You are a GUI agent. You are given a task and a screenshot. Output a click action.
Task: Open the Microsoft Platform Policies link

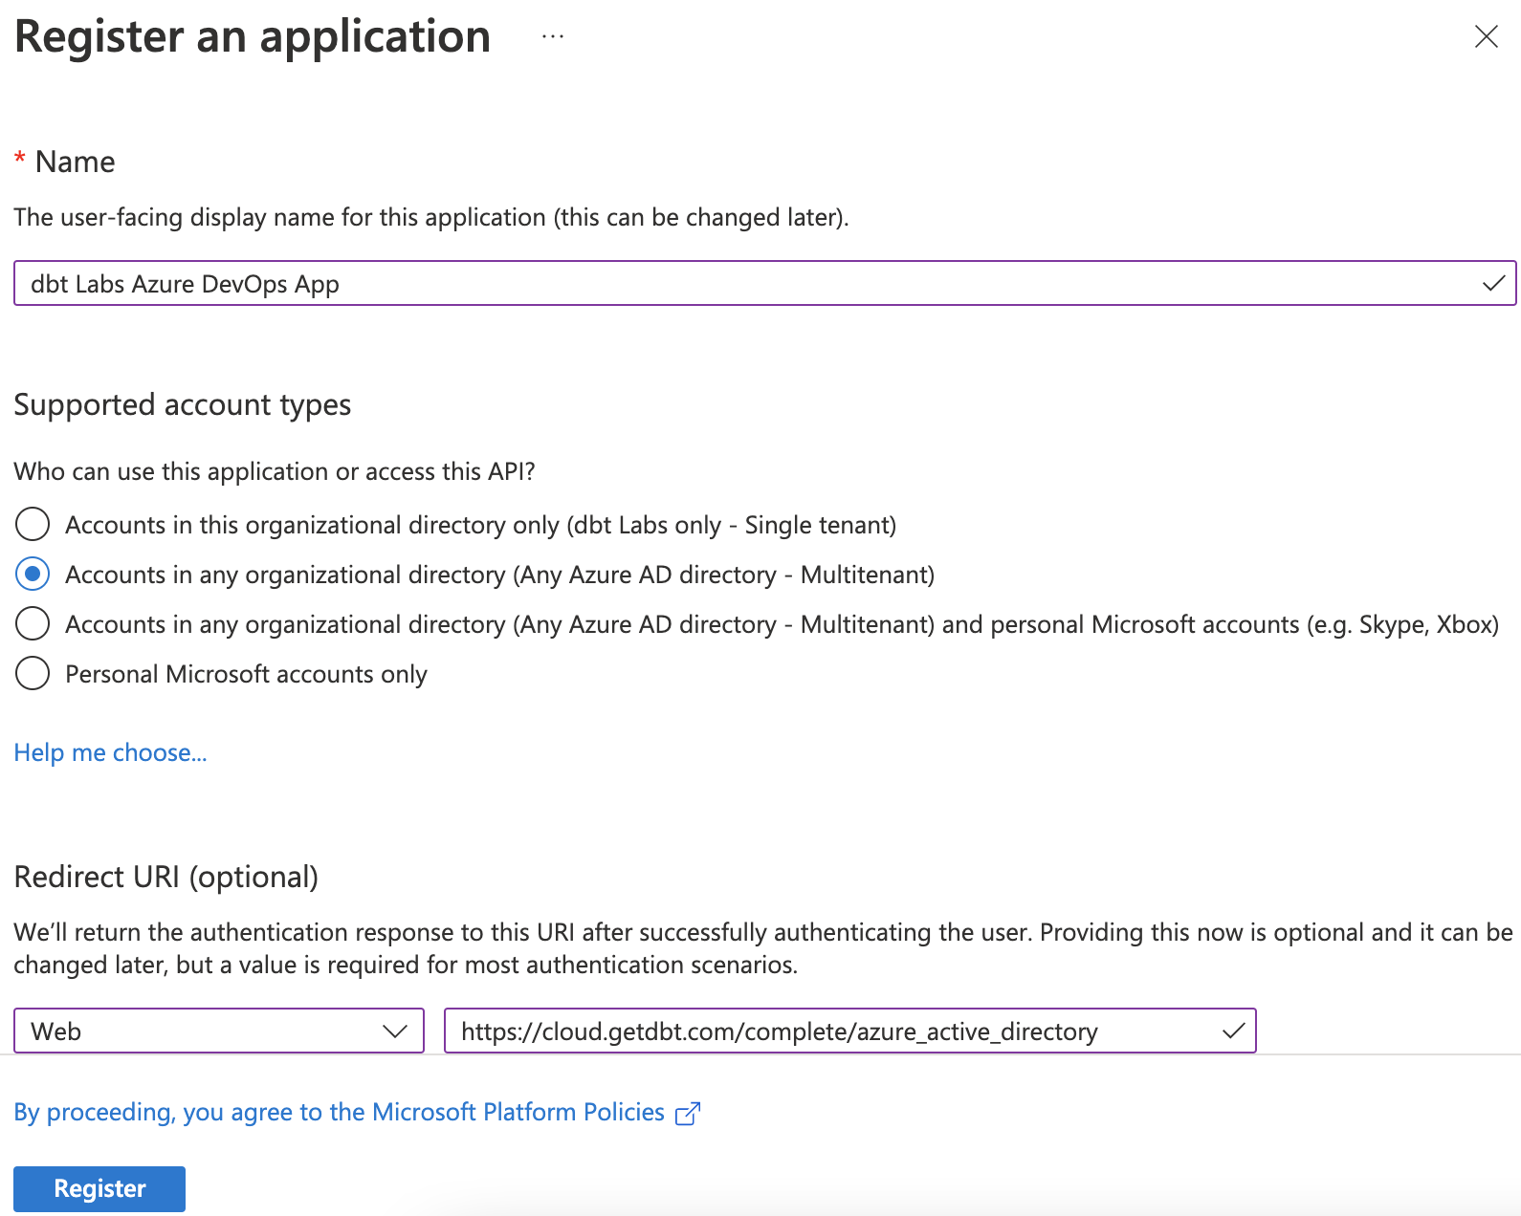point(339,1113)
